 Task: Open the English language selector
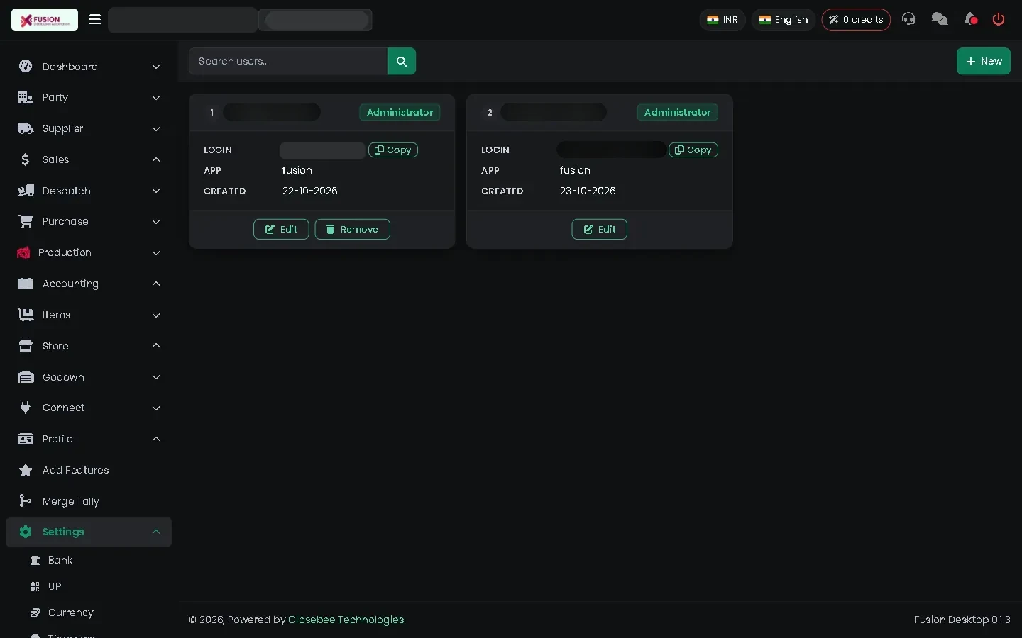click(784, 20)
